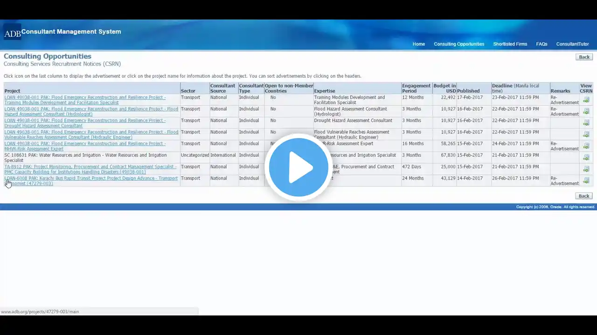Open the Shortlisted Firms menu item
This screenshot has width=597, height=335.
click(510, 44)
